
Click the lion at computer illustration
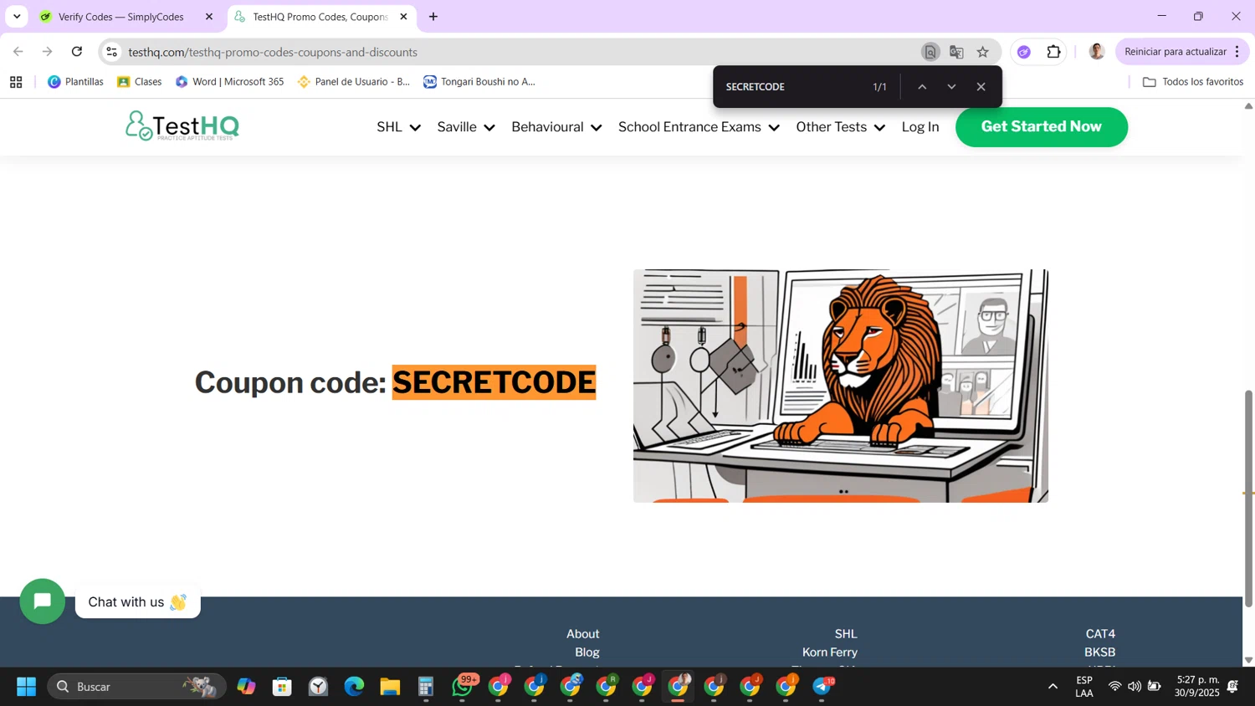[x=841, y=386]
